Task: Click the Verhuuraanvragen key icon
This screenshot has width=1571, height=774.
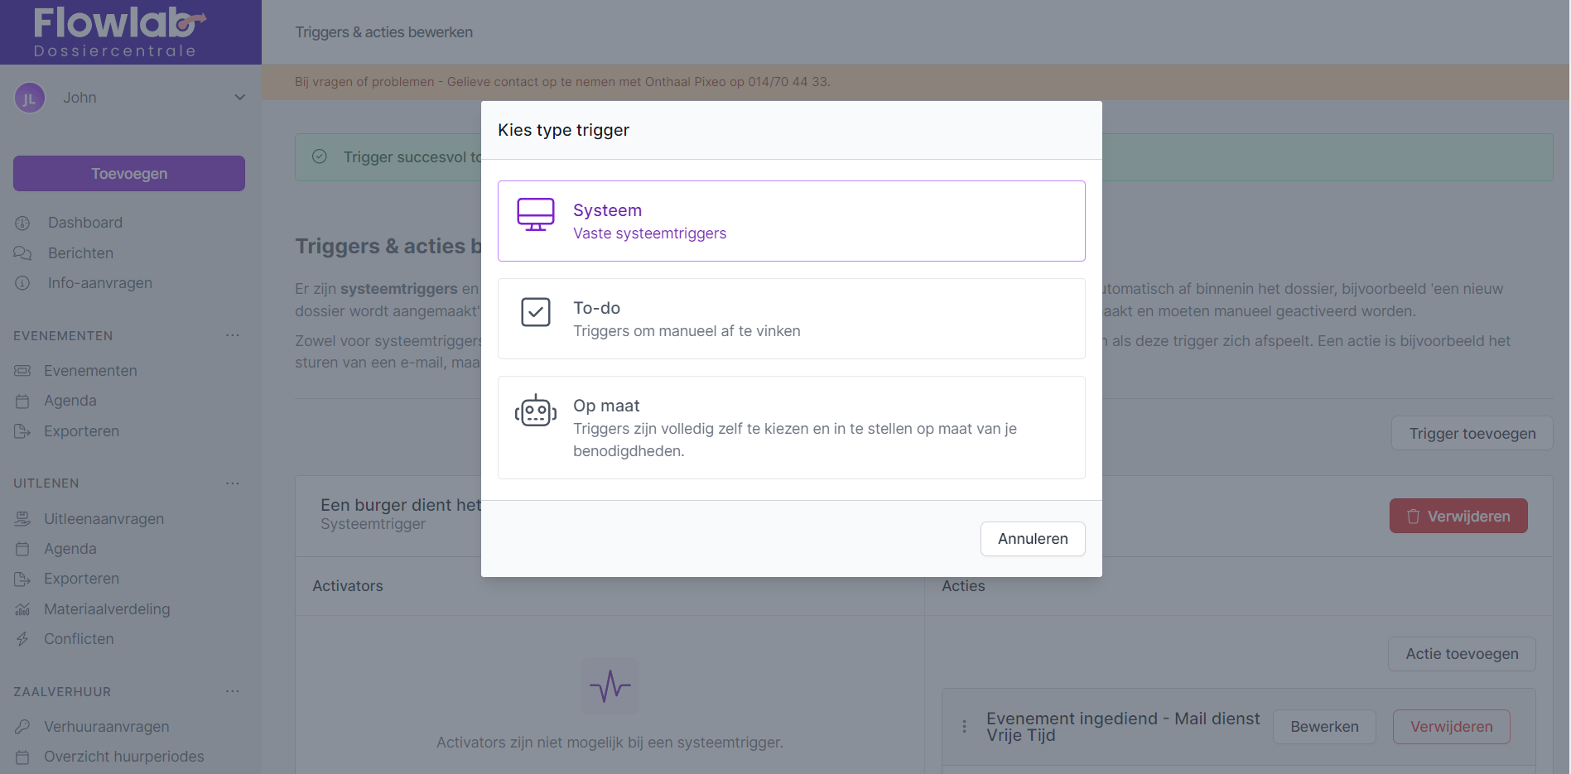Action: [x=22, y=727]
